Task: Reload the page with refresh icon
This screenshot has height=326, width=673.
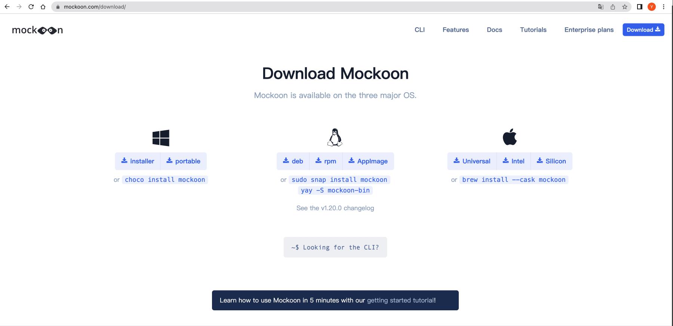Action: pos(31,7)
